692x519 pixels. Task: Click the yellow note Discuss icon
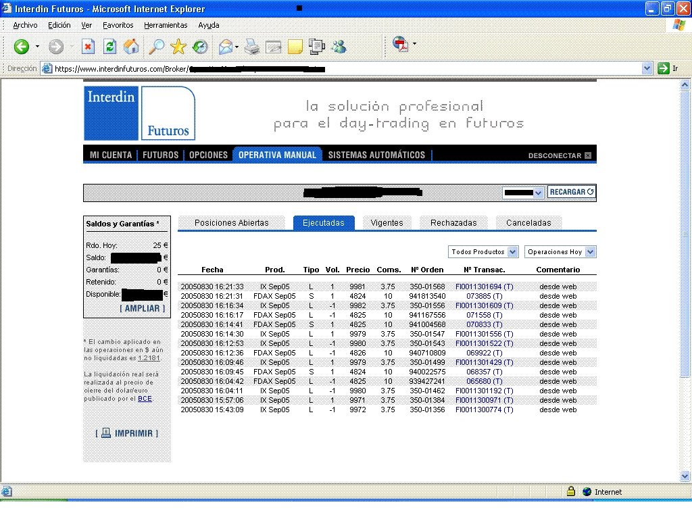tap(295, 47)
